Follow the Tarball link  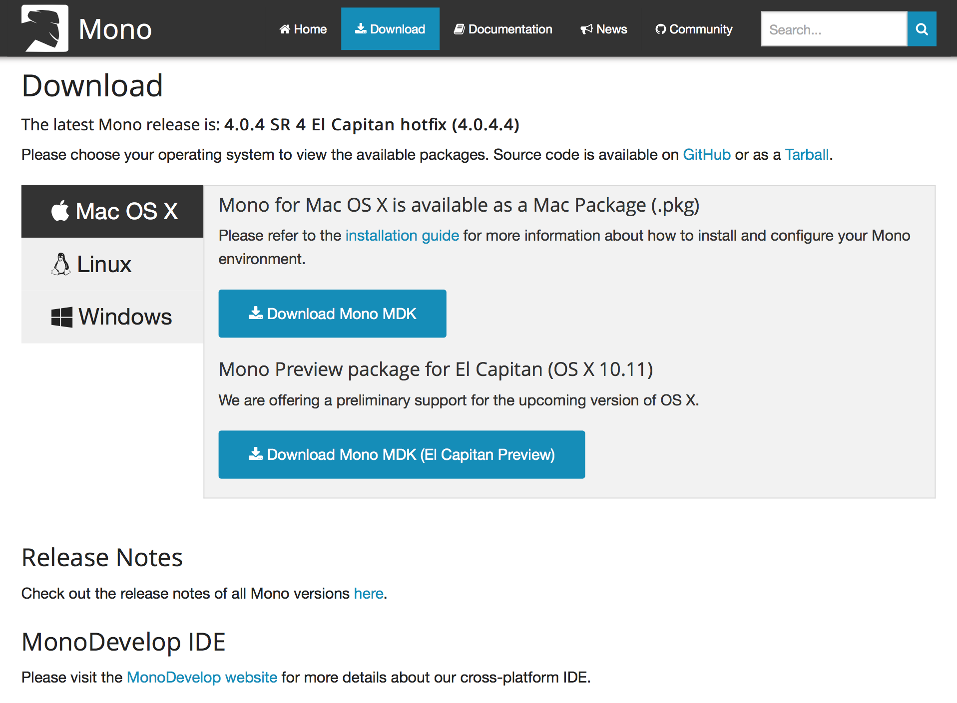[807, 155]
